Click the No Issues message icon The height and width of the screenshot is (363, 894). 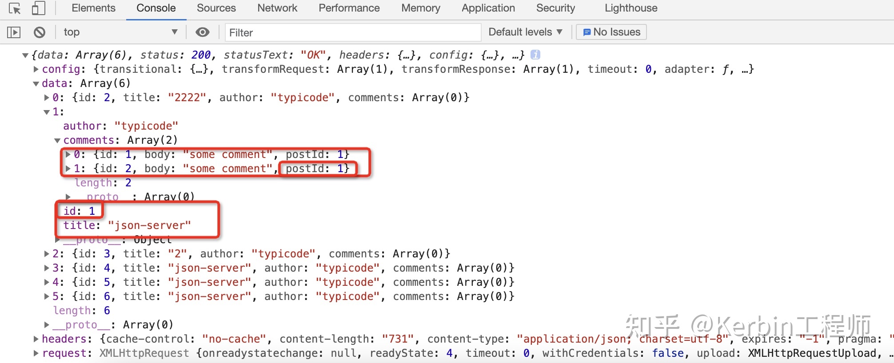pos(587,32)
